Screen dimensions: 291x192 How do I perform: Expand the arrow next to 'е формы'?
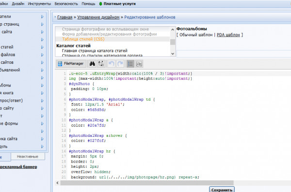(42, 123)
